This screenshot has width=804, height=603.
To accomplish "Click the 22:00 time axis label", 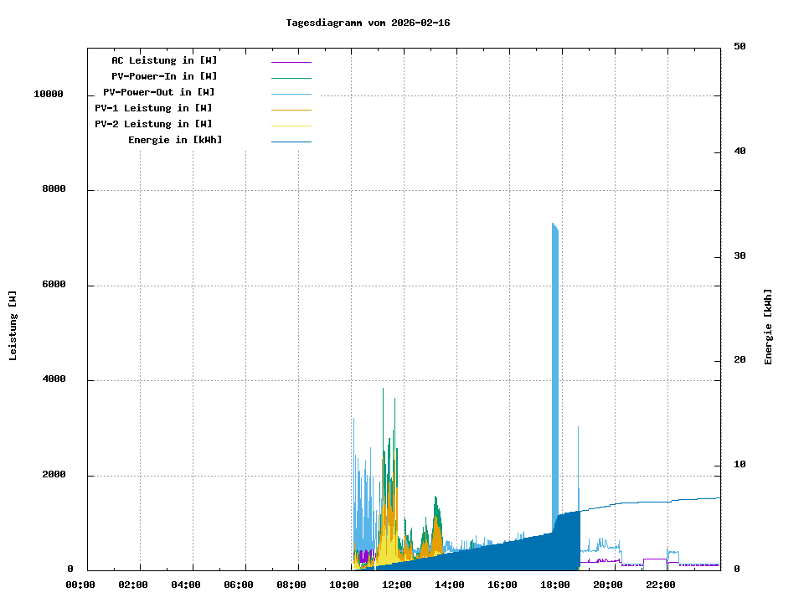I will (661, 585).
